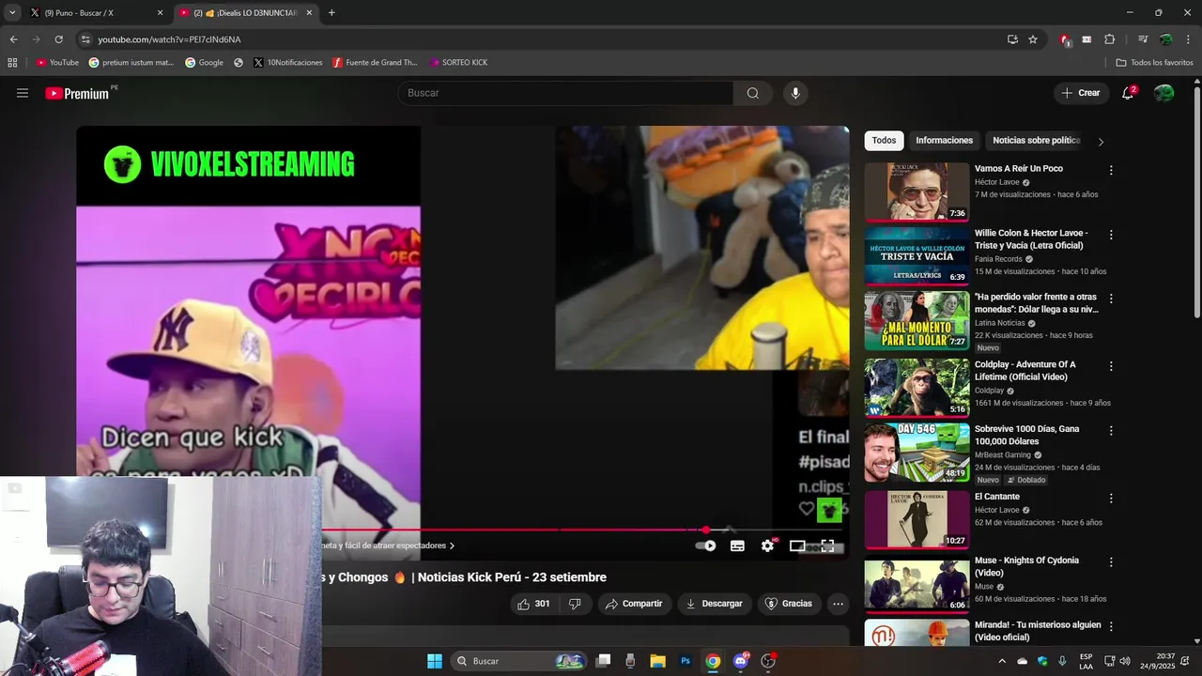1202x676 pixels.
Task: Open Sobrevive 1000 Días thumbnail
Action: pos(917,452)
